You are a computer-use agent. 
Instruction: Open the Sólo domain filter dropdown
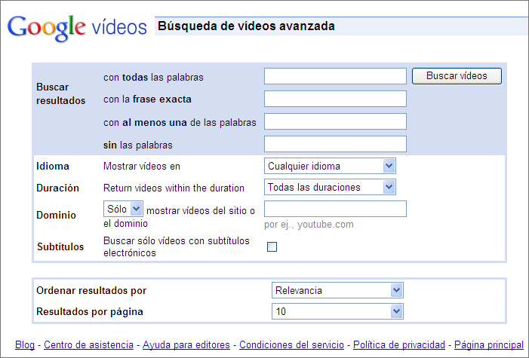(x=123, y=209)
